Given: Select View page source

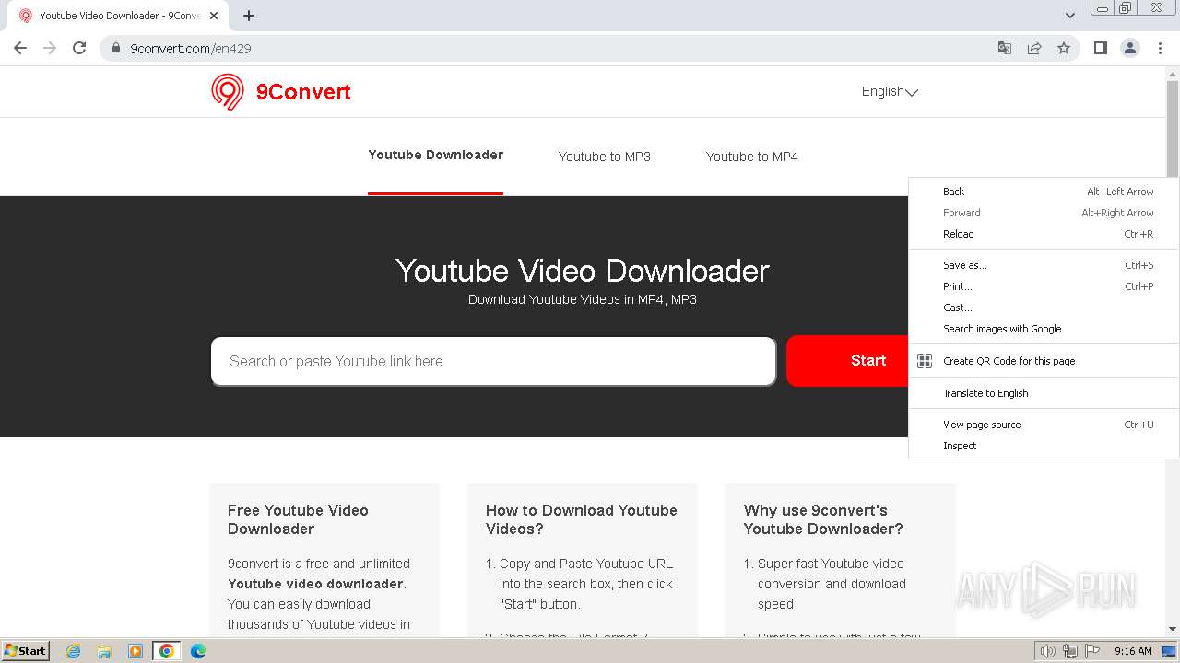Looking at the screenshot, I should pos(1044,425).
